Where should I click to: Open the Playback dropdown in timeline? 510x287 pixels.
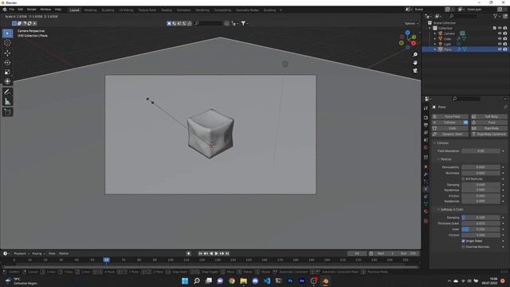[x=22, y=254]
